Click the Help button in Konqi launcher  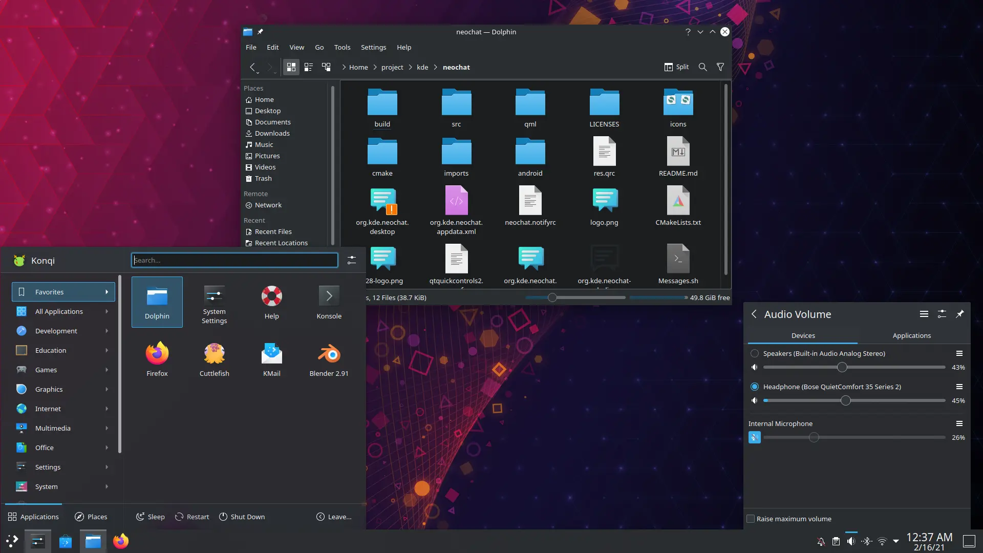coord(271,301)
